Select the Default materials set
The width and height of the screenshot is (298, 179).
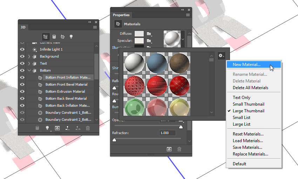(x=239, y=164)
